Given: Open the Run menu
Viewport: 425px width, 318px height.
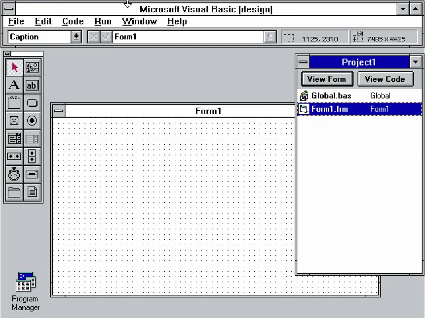Looking at the screenshot, I should (103, 21).
